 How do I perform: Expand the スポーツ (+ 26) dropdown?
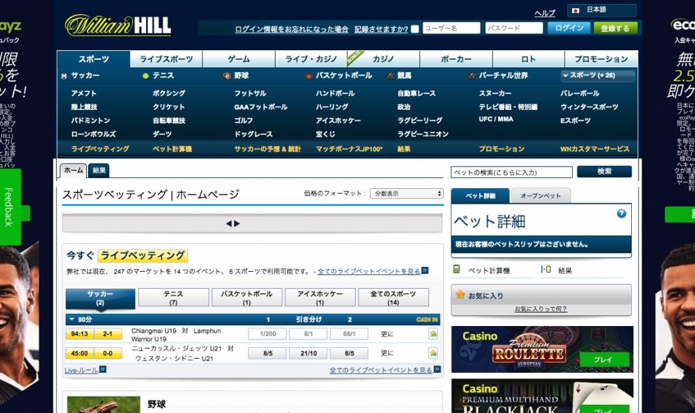tap(597, 76)
